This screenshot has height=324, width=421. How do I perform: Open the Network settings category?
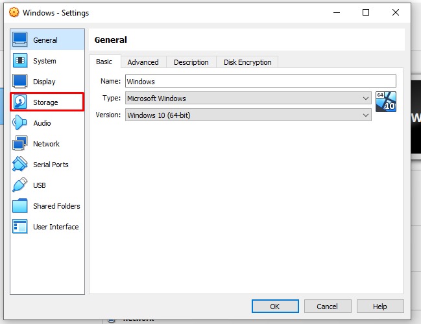[x=47, y=143]
